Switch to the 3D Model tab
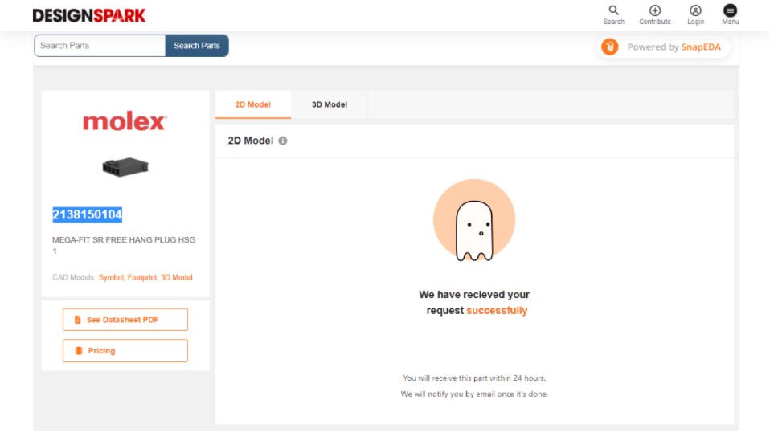 click(x=330, y=104)
